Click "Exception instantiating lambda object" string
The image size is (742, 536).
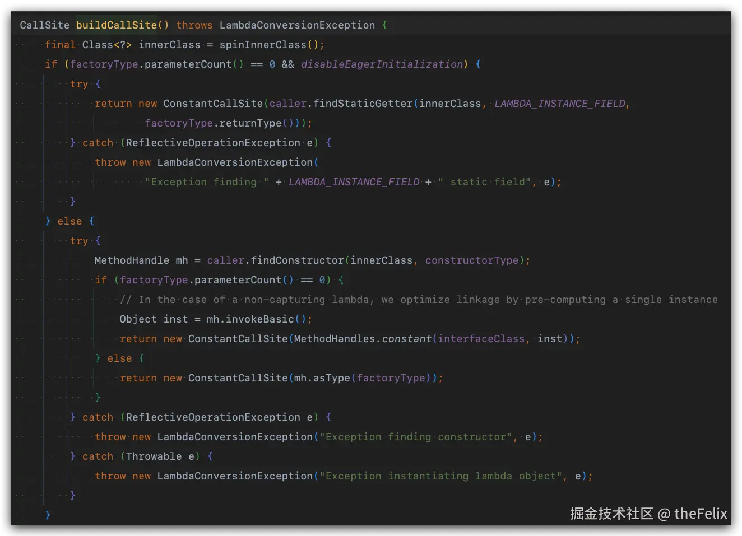pyautogui.click(x=441, y=476)
